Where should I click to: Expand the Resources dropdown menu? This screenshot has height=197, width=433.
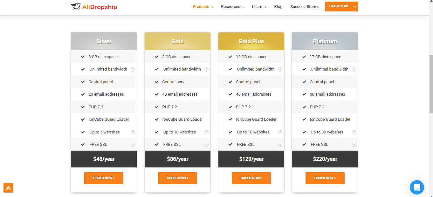pyautogui.click(x=232, y=7)
